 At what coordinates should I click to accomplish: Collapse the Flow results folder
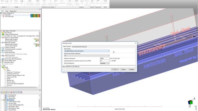[x=3, y=69]
